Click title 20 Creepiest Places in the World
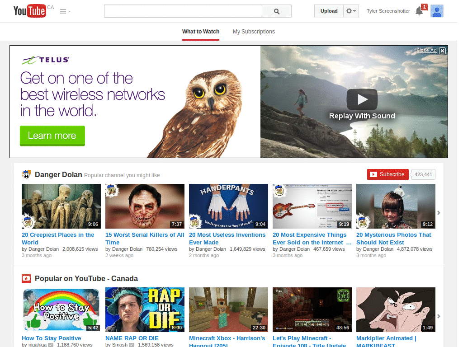This screenshot has height=347, width=463. pos(58,239)
